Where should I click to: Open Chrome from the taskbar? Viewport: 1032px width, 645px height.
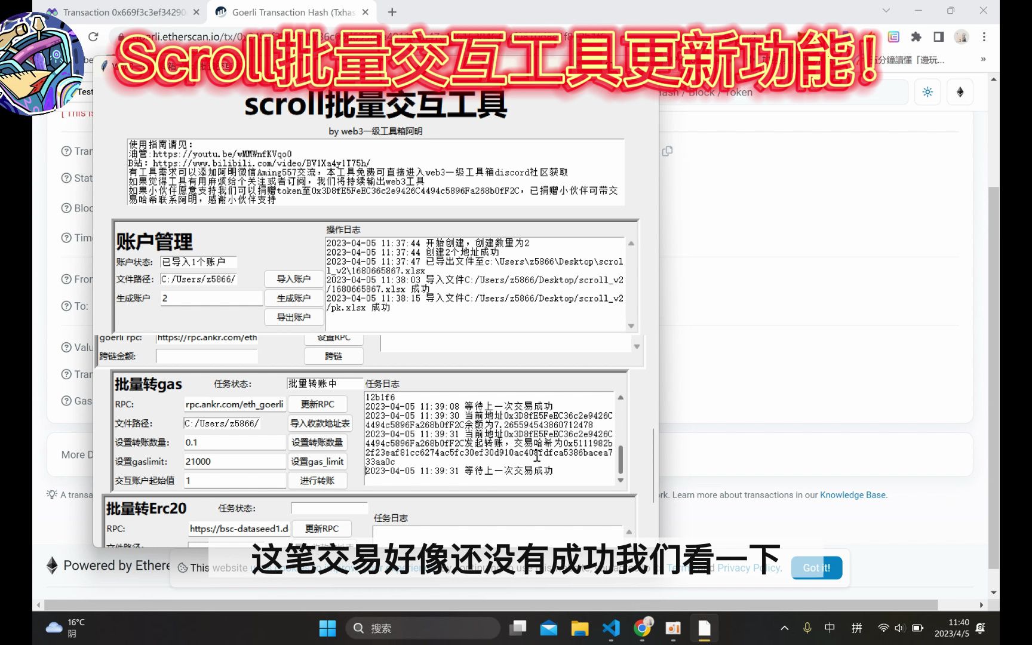point(643,628)
